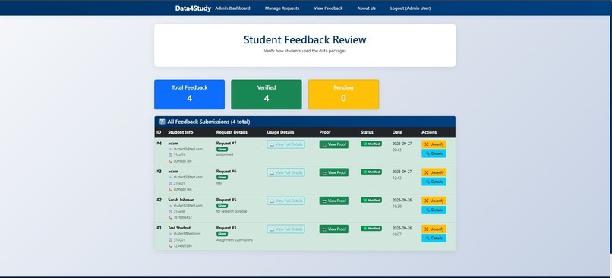Select the time 20:43 in row #4
The height and width of the screenshot is (278, 612).
tap(396, 150)
